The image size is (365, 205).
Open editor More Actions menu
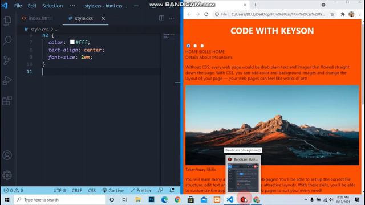point(171,18)
